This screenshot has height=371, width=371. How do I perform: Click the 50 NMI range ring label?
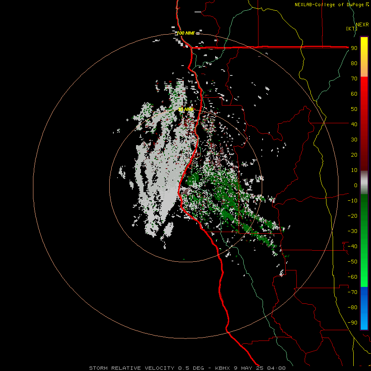point(185,109)
